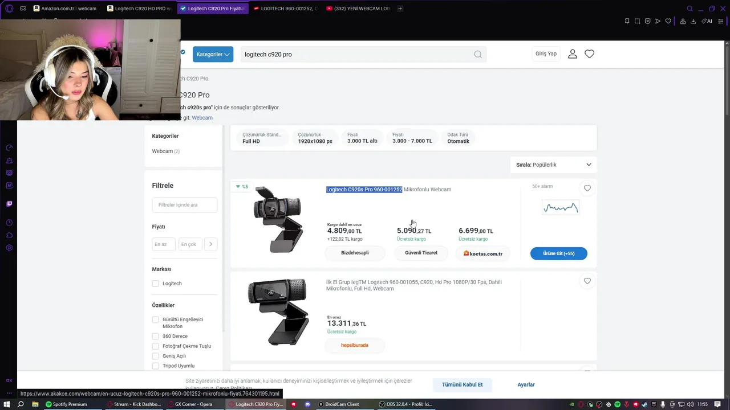Open the downloads icon in toolbar
730x410 pixels.
[693, 21]
